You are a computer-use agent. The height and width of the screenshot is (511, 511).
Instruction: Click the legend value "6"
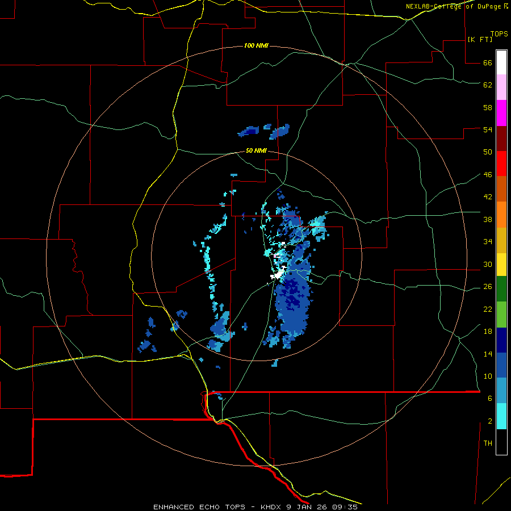point(490,399)
